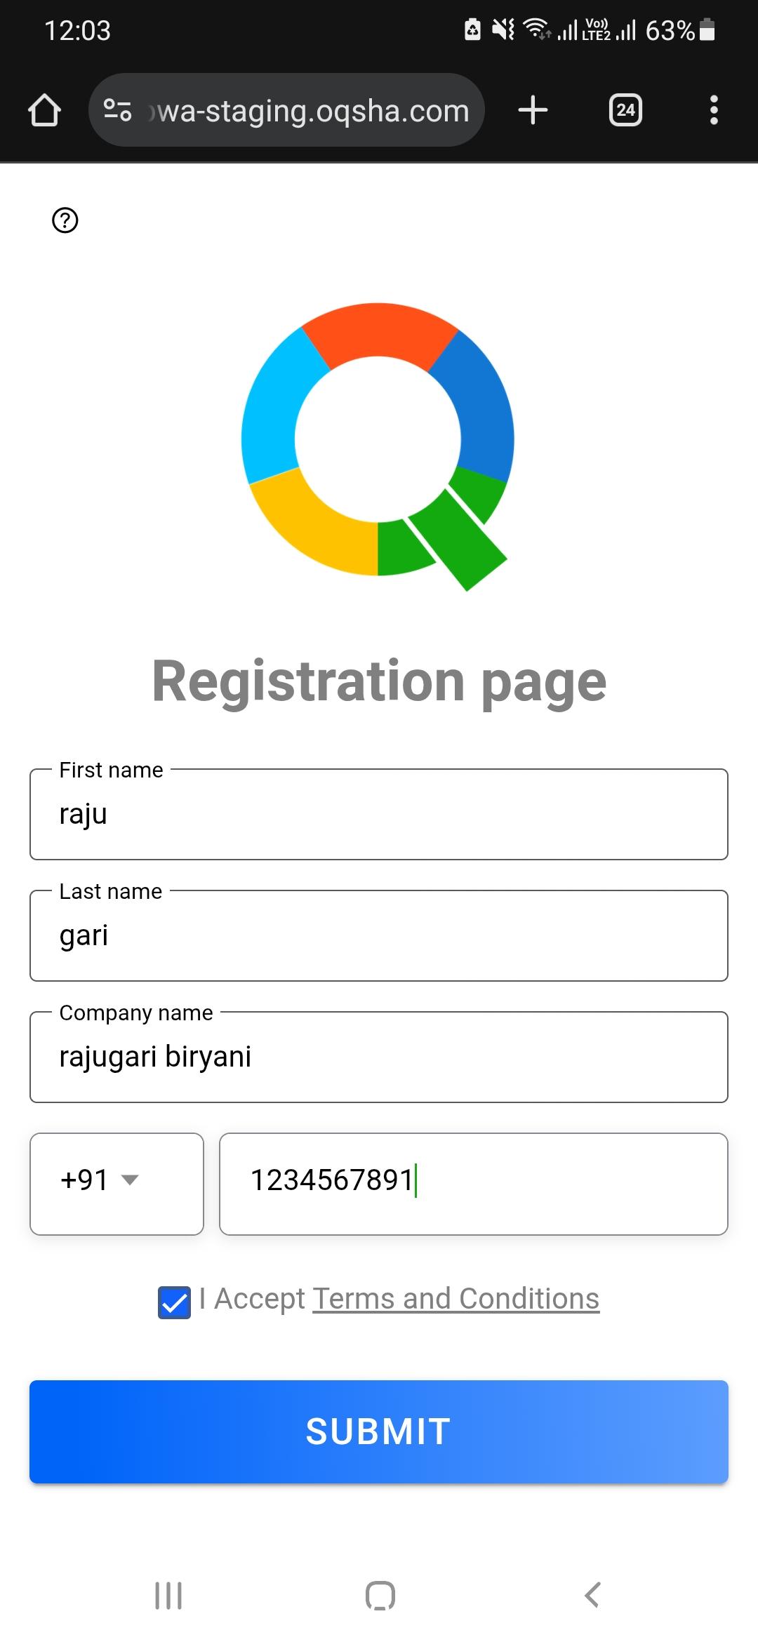Tap the Android recent apps button
The height and width of the screenshot is (1642, 758).
(x=168, y=1595)
